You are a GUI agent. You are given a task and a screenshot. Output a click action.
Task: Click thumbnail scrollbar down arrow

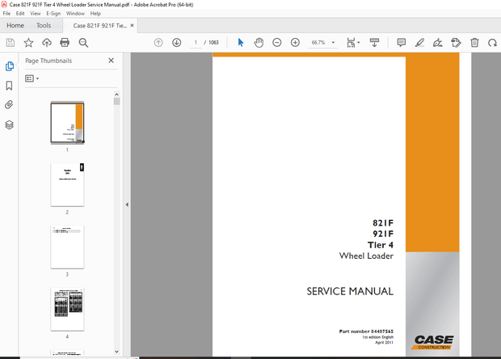[x=116, y=352]
